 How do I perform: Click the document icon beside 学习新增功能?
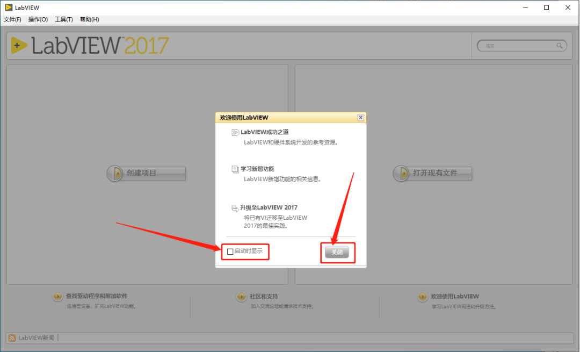(x=235, y=169)
